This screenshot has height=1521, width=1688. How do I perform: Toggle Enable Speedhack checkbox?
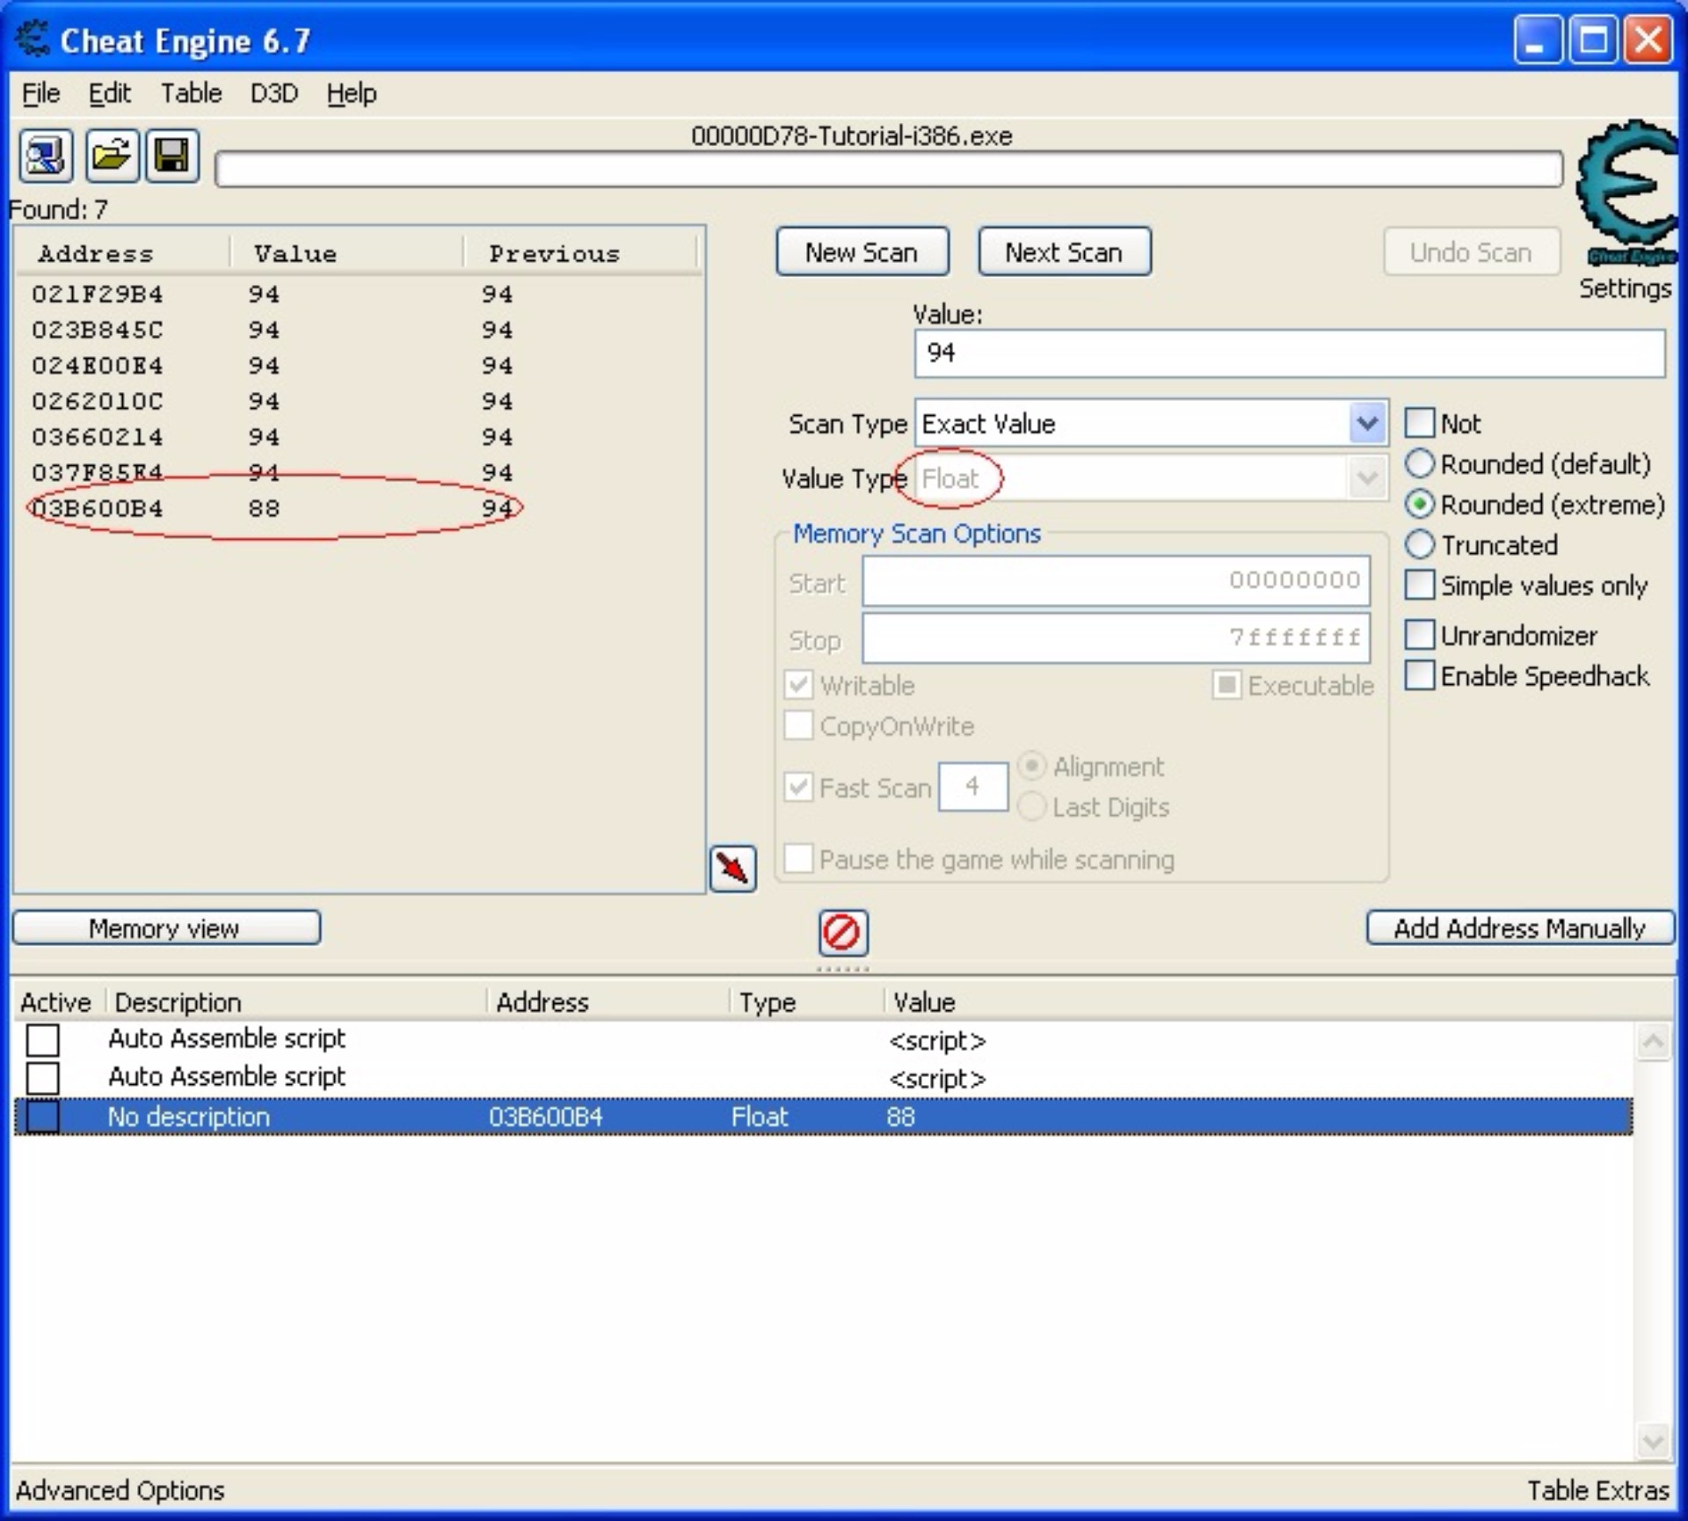[x=1419, y=675]
